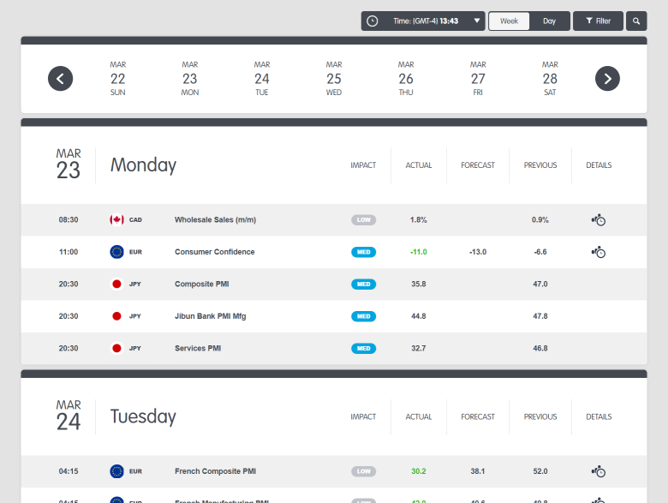This screenshot has width=668, height=503.
Task: Switch to Day view
Action: pos(549,21)
